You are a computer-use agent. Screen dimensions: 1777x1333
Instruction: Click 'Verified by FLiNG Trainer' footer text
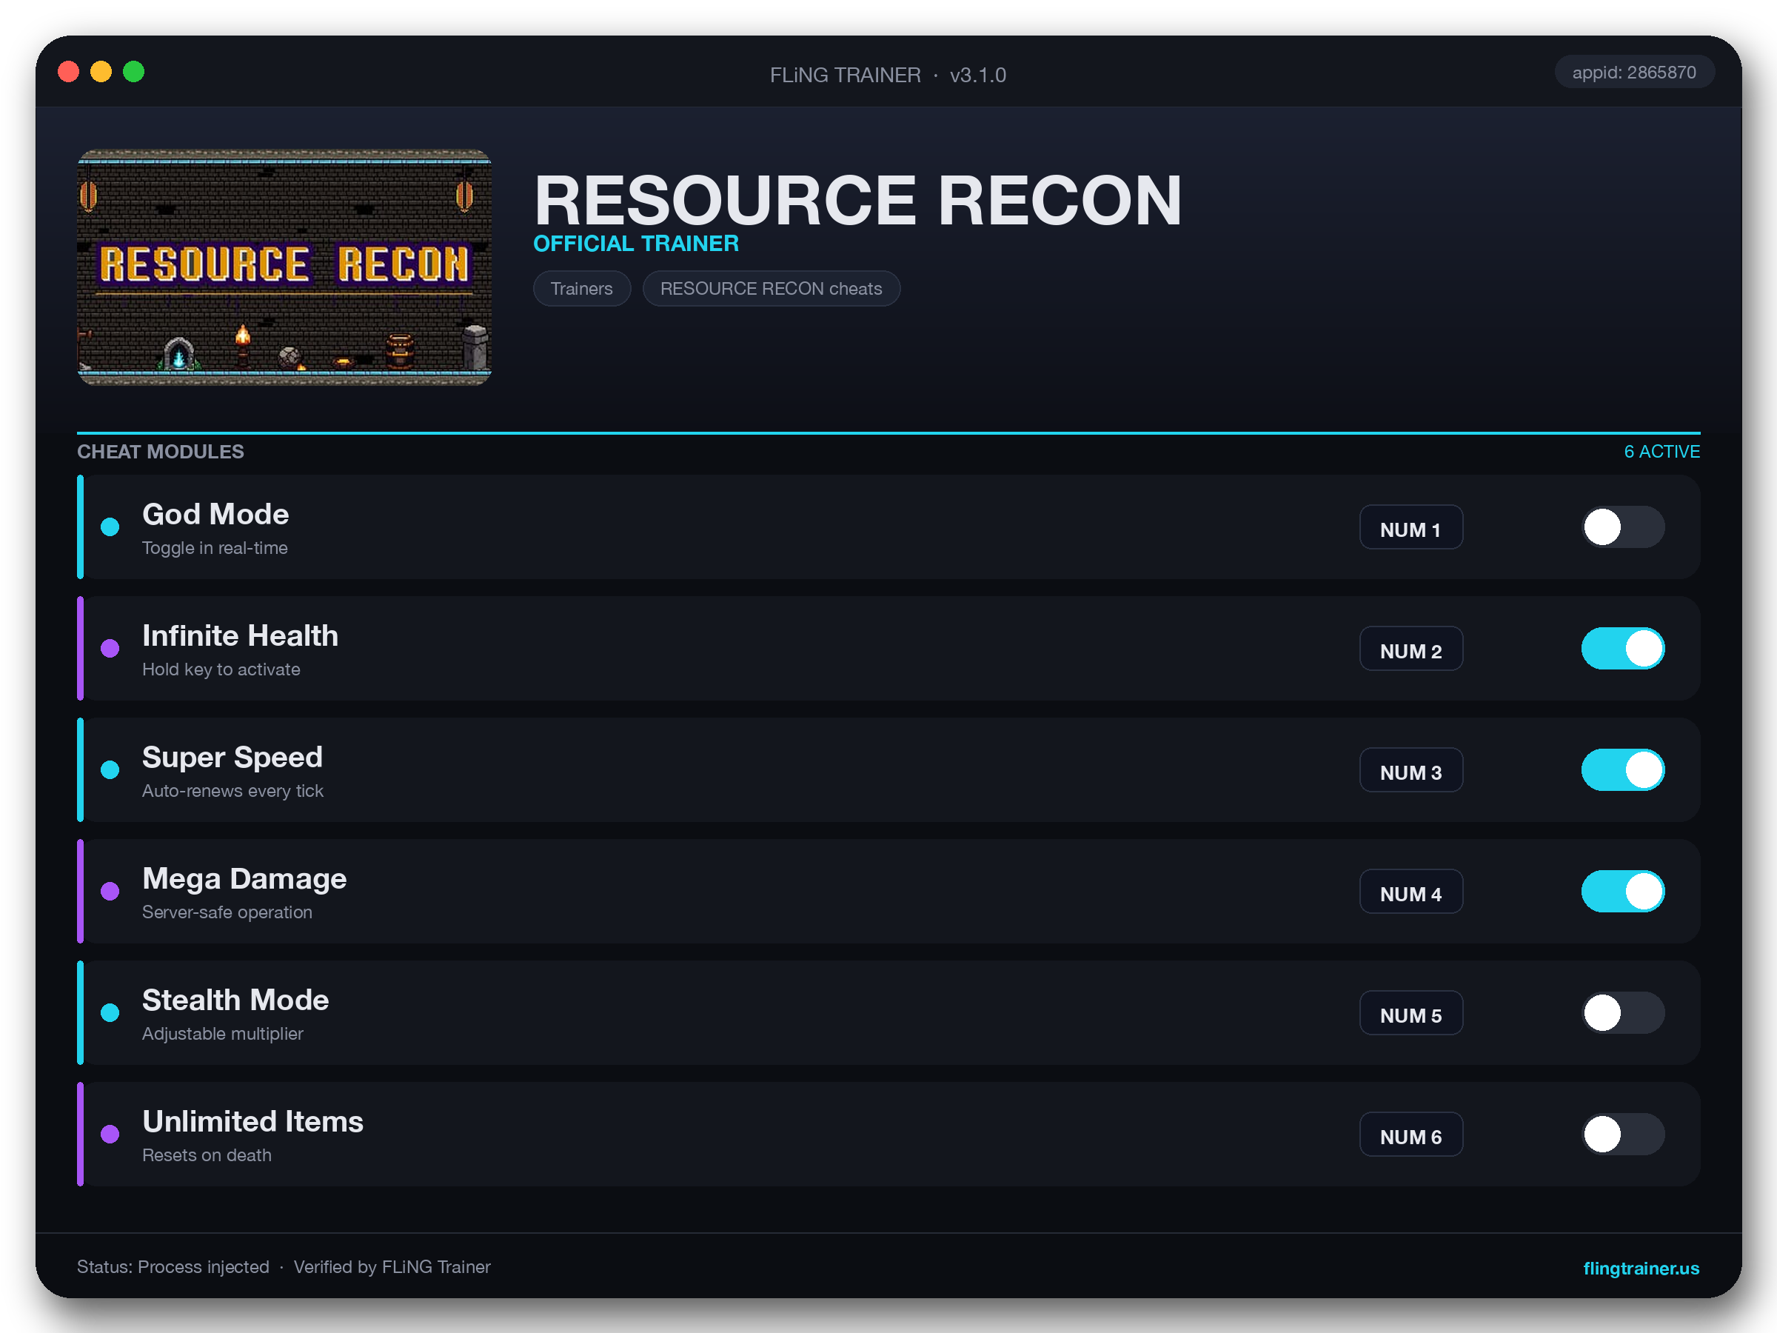[x=392, y=1267]
